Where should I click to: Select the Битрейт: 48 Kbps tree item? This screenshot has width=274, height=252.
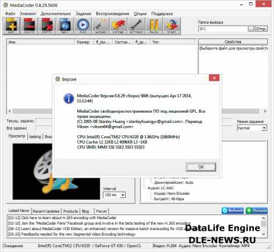coord(169,199)
